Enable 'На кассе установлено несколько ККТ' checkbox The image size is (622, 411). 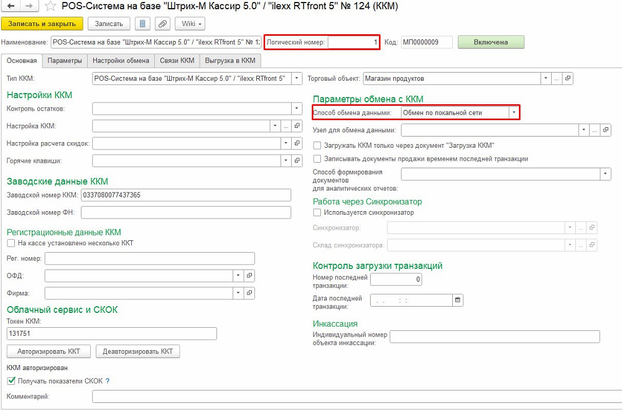pyautogui.click(x=11, y=243)
